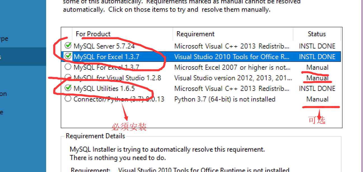This screenshot has height=172, width=363.
Task: Click the Manual status for Connector/Python
Action: point(317,99)
